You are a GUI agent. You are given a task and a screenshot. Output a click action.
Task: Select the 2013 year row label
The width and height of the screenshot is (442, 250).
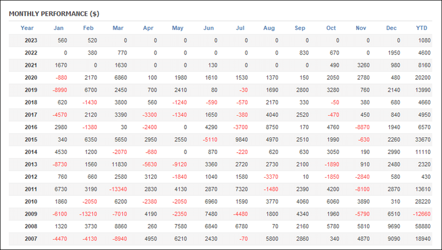31,164
